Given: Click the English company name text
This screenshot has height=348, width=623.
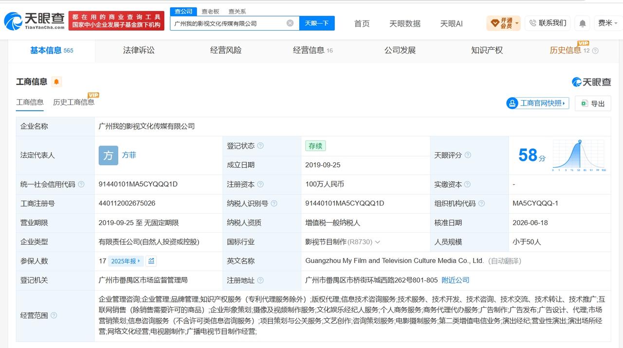Looking at the screenshot, I should [395, 261].
